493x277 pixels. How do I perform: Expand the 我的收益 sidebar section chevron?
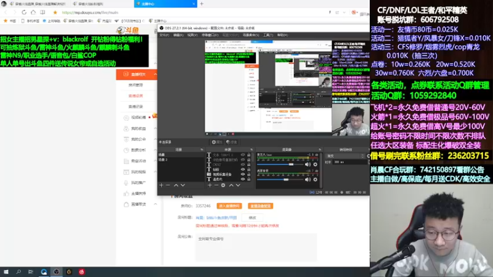(x=155, y=129)
